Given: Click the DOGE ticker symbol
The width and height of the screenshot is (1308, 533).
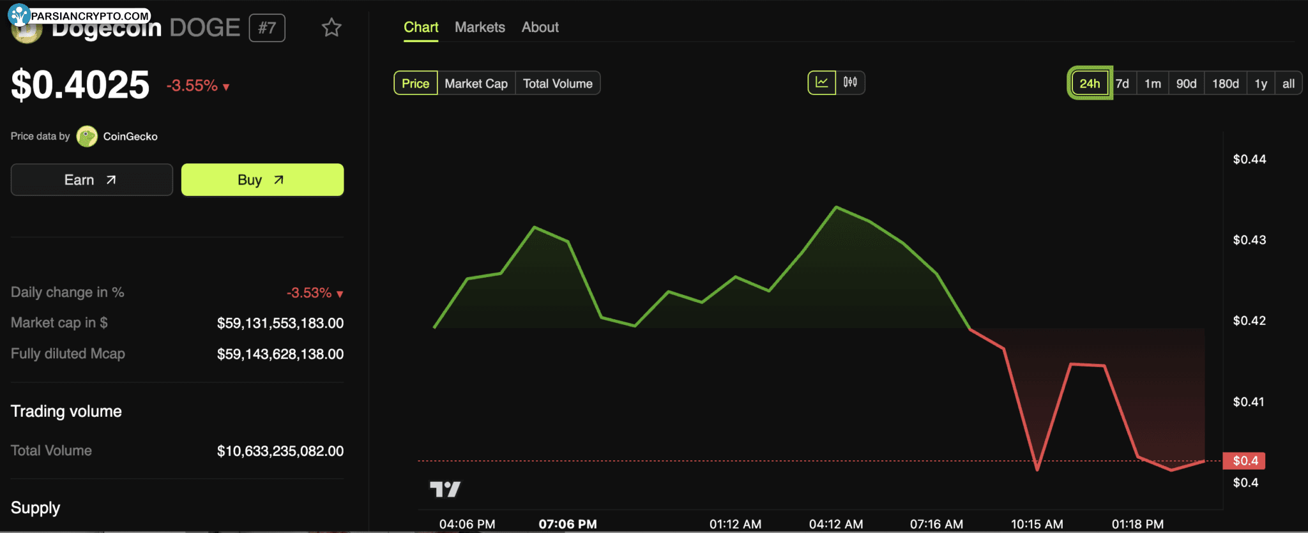Looking at the screenshot, I should pyautogui.click(x=205, y=27).
